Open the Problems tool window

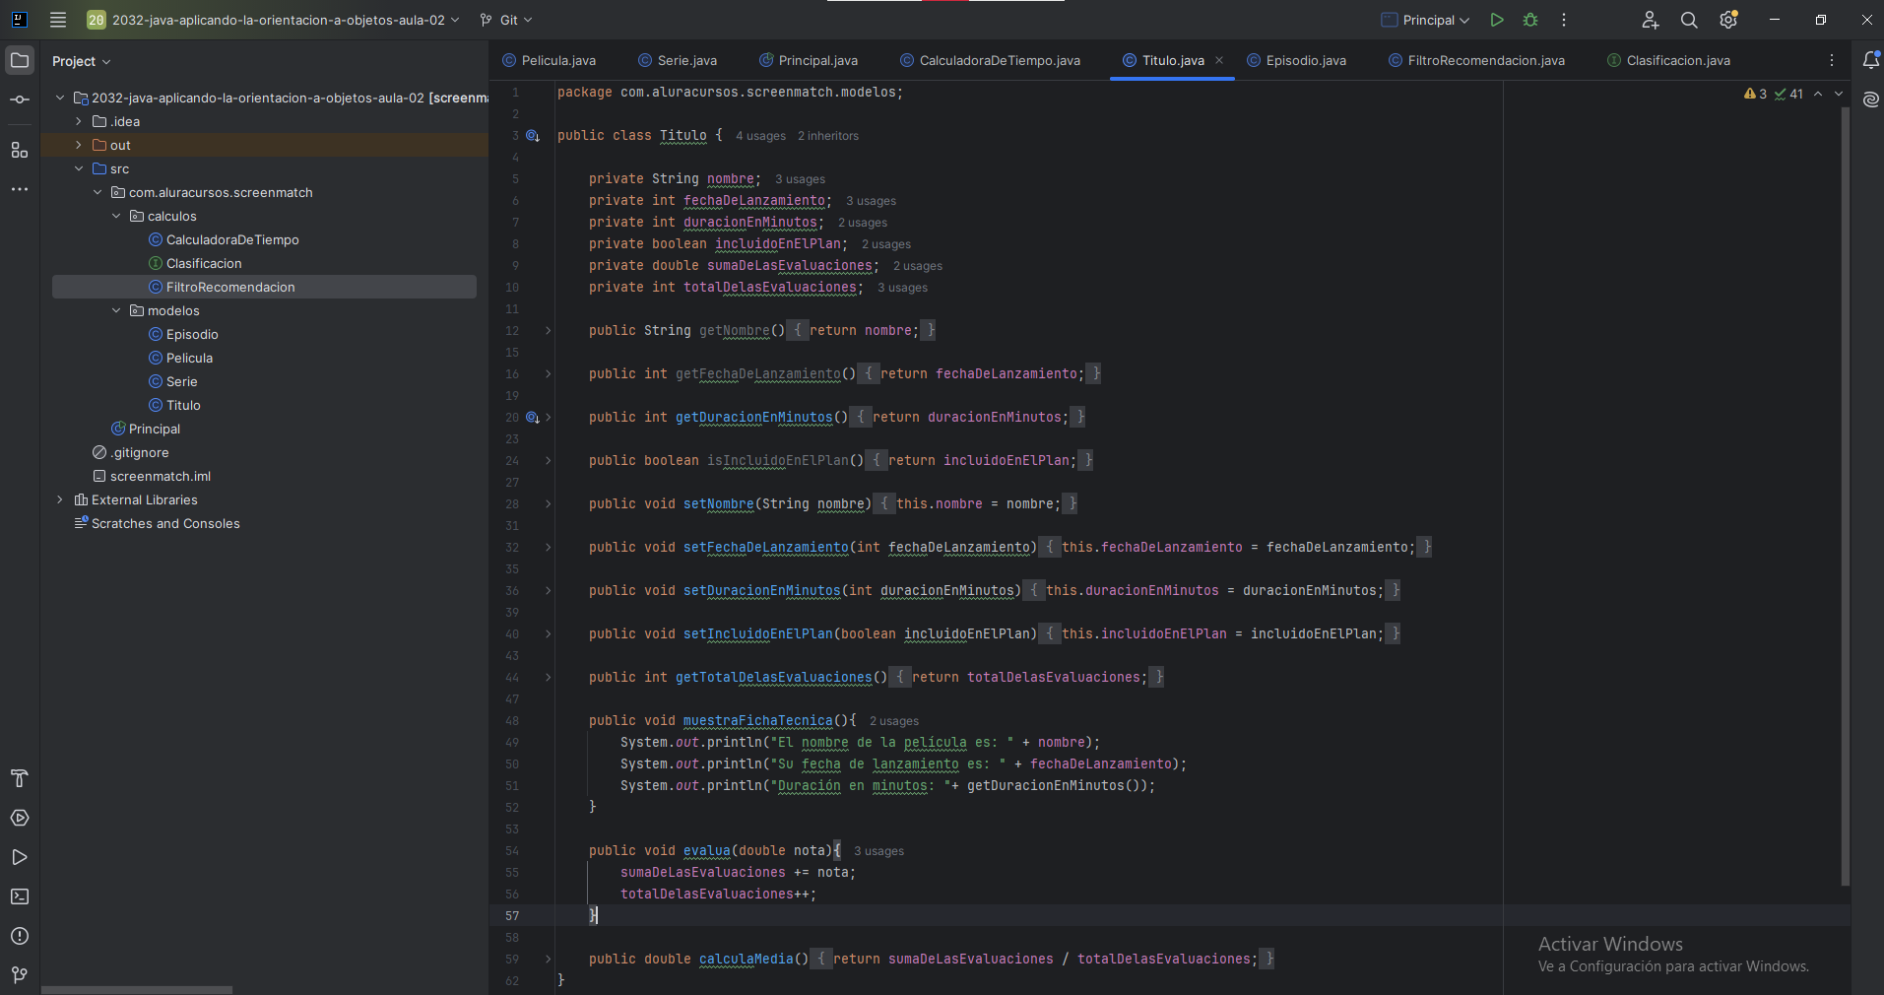tap(20, 936)
